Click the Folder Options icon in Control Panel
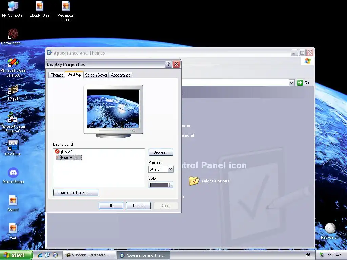 click(194, 181)
